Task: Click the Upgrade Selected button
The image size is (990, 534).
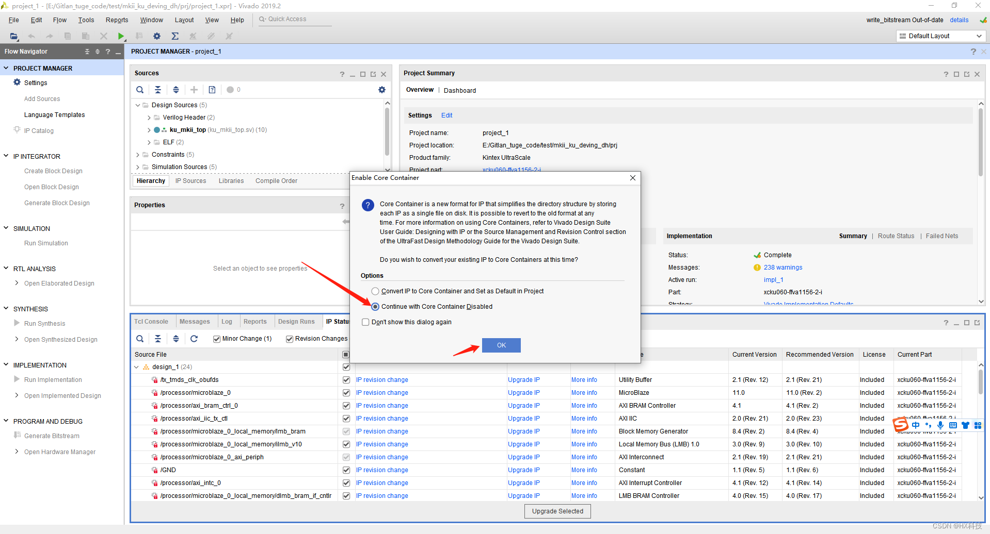Action: pos(557,511)
